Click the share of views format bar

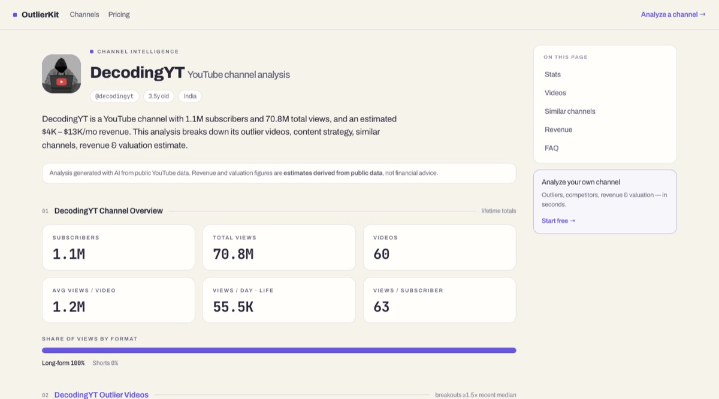coord(279,350)
